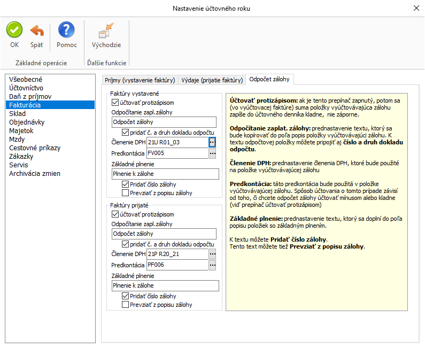The width and height of the screenshot is (425, 348).
Task: Select Cestovné príkazy category
Action: click(x=50, y=148)
